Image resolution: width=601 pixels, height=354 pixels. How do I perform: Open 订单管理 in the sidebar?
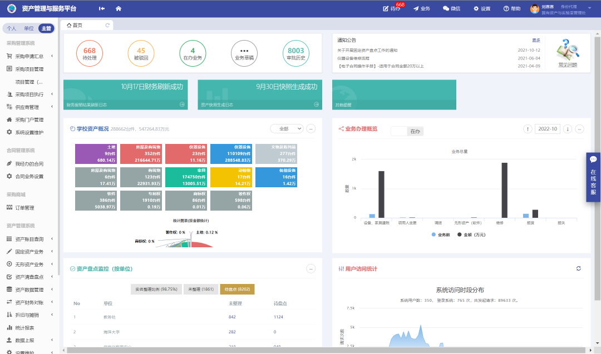[x=24, y=208]
